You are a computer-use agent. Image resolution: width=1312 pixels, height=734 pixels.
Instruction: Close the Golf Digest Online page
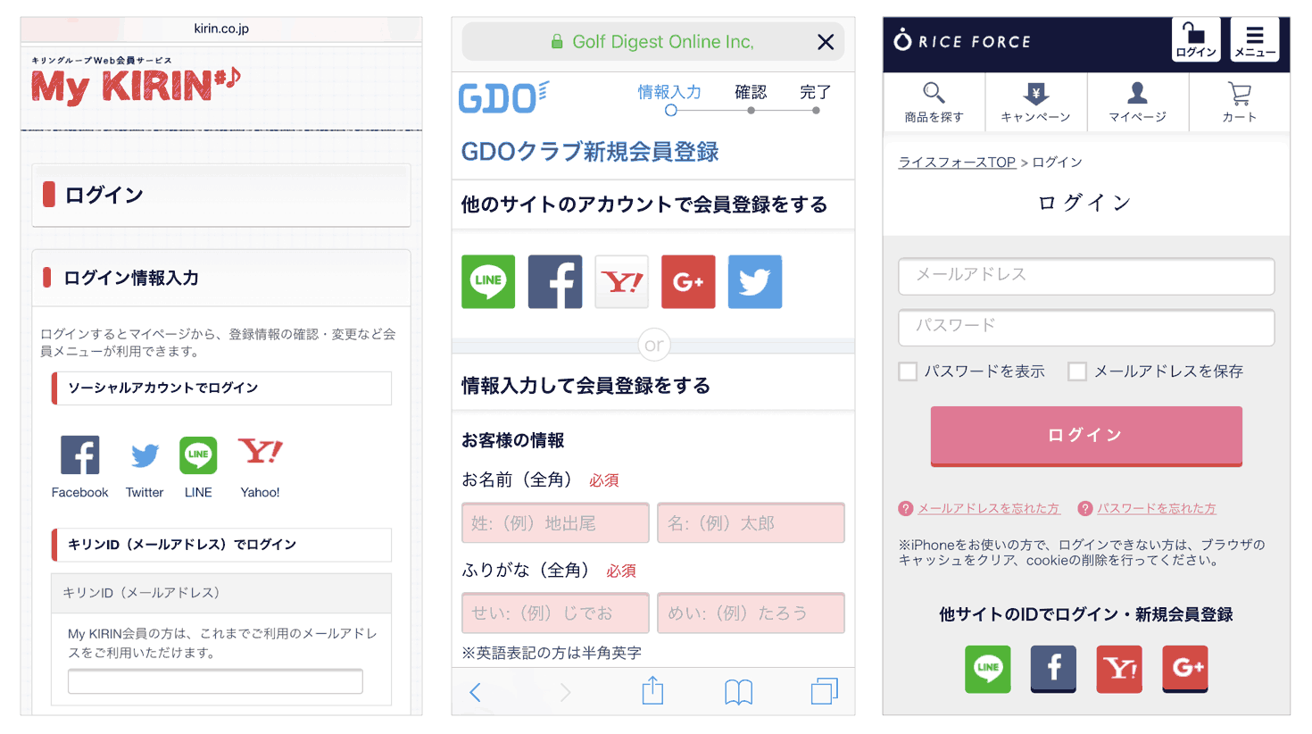coord(826,42)
